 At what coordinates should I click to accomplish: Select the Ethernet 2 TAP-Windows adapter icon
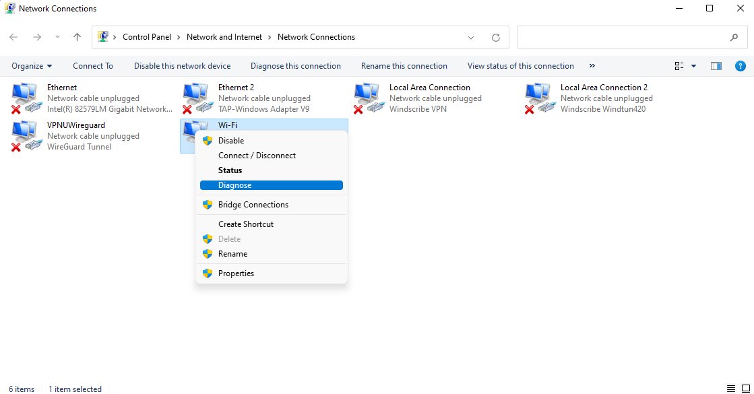pyautogui.click(x=195, y=98)
